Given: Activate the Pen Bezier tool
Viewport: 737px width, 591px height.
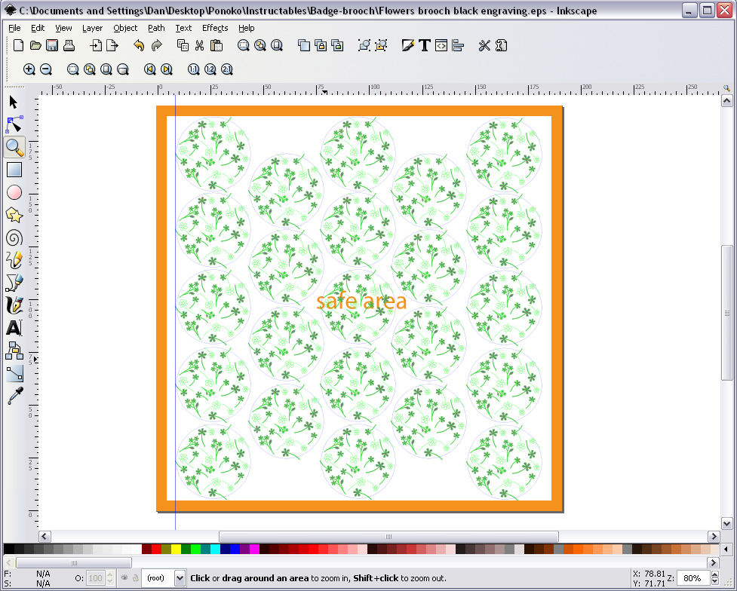Looking at the screenshot, I should (14, 283).
